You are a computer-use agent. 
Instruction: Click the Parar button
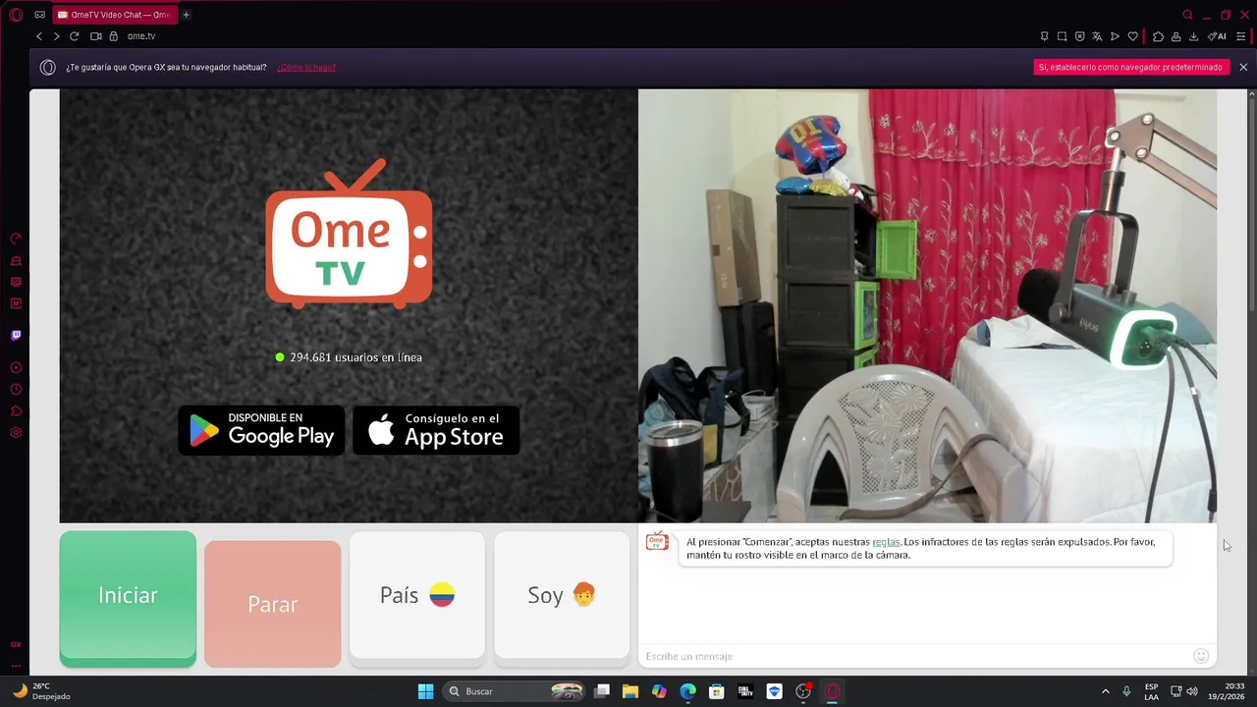272,603
